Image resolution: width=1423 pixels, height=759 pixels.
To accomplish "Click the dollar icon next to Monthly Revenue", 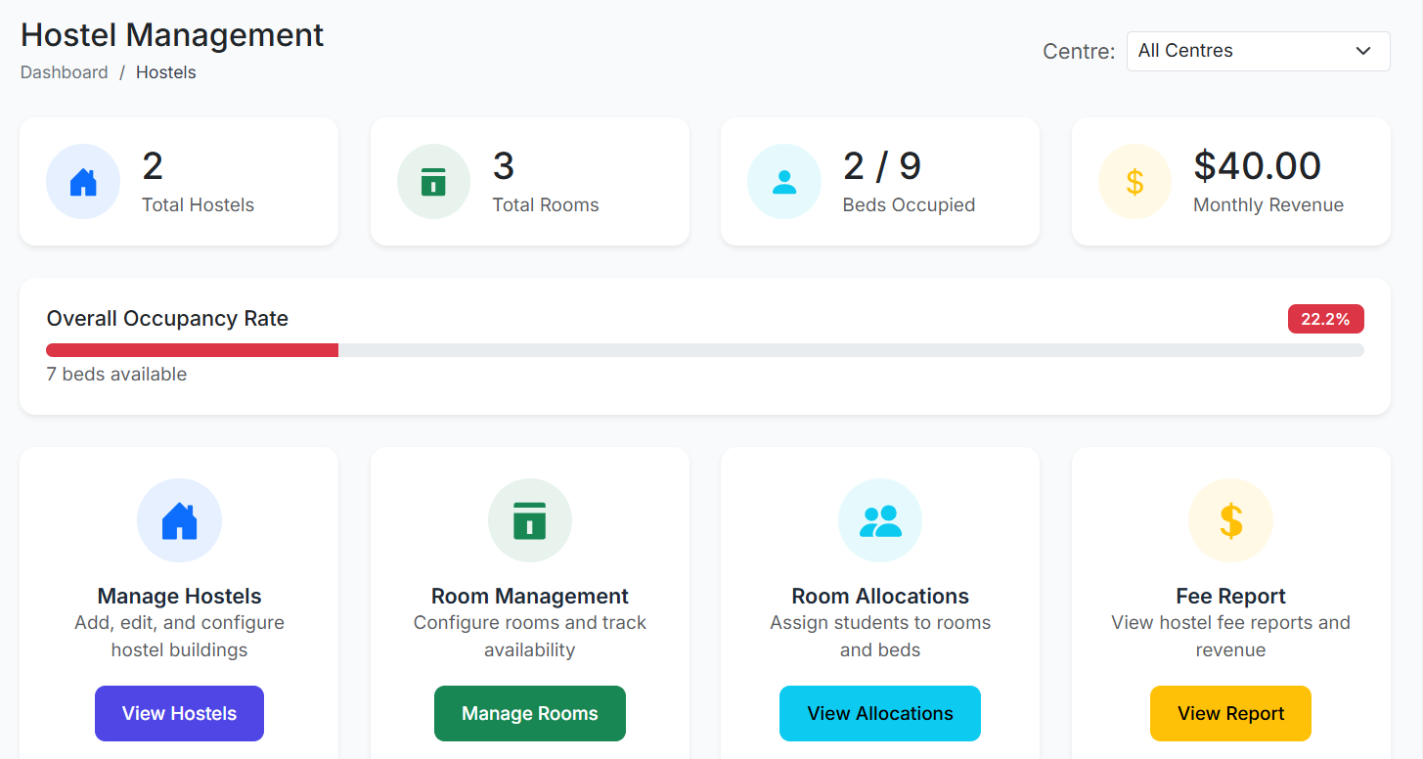I will 1134,181.
